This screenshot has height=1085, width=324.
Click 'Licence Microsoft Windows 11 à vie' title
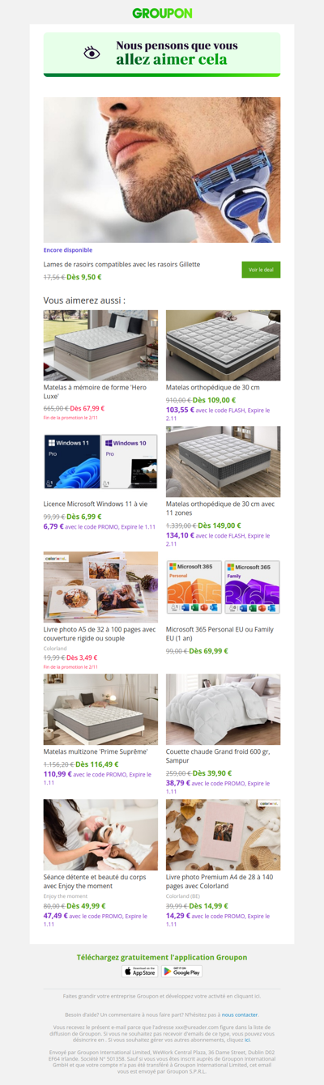pyautogui.click(x=96, y=504)
